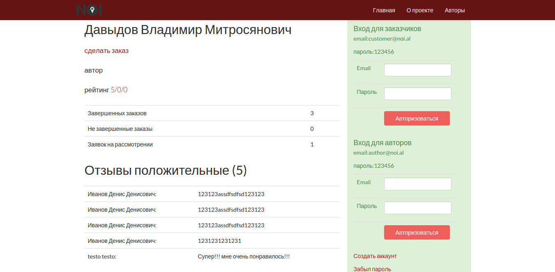
Task: Click Пароль label in авторов form
Action: point(367,206)
